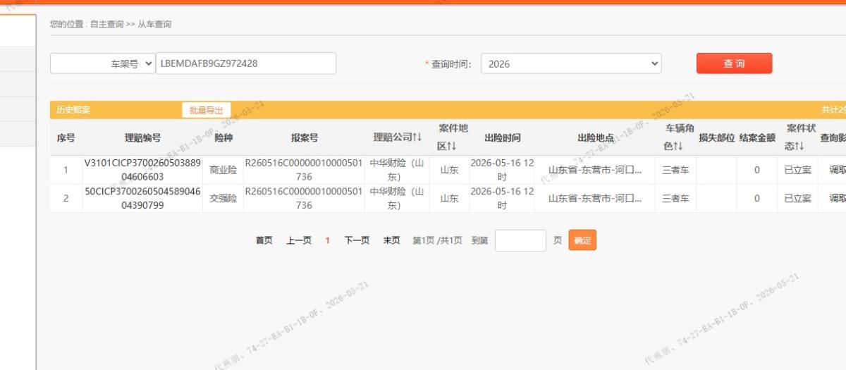846x370 pixels.
Task: Click 三者车 in the 交强险 row
Action: pos(675,199)
